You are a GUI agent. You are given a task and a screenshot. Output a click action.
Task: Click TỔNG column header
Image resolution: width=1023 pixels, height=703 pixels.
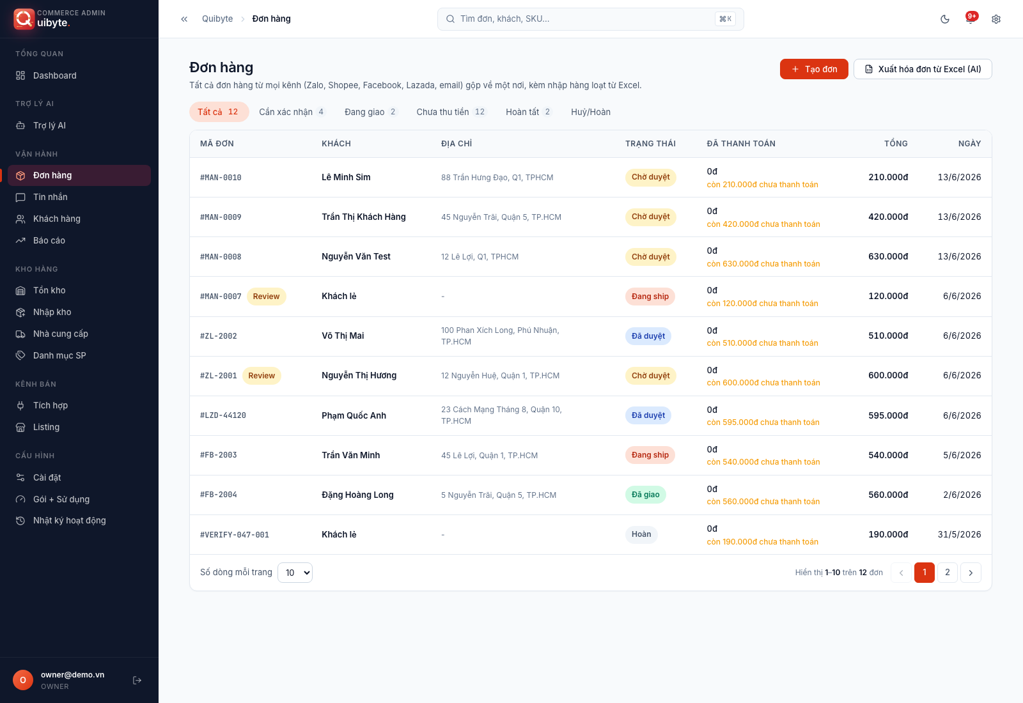(896, 144)
